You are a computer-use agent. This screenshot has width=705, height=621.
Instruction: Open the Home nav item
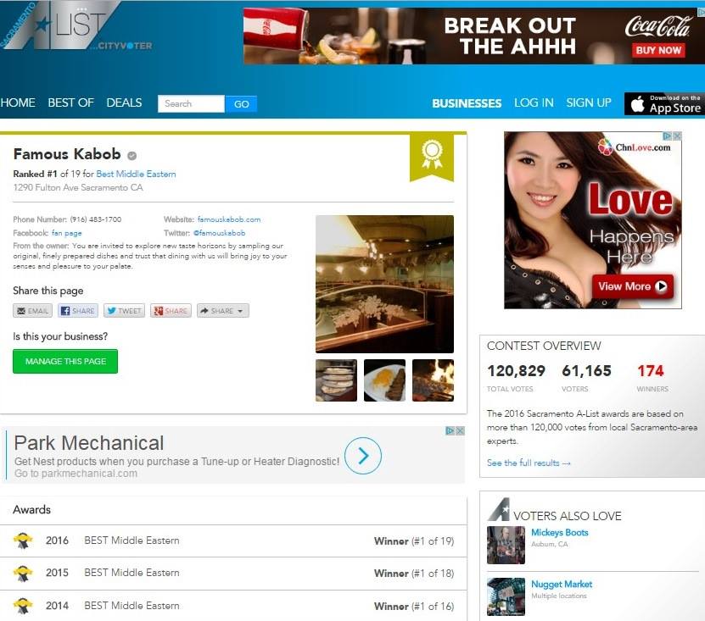pyautogui.click(x=18, y=103)
